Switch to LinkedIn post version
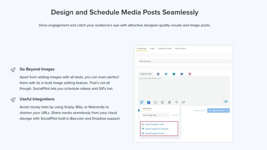267x150 pixels. (174, 74)
